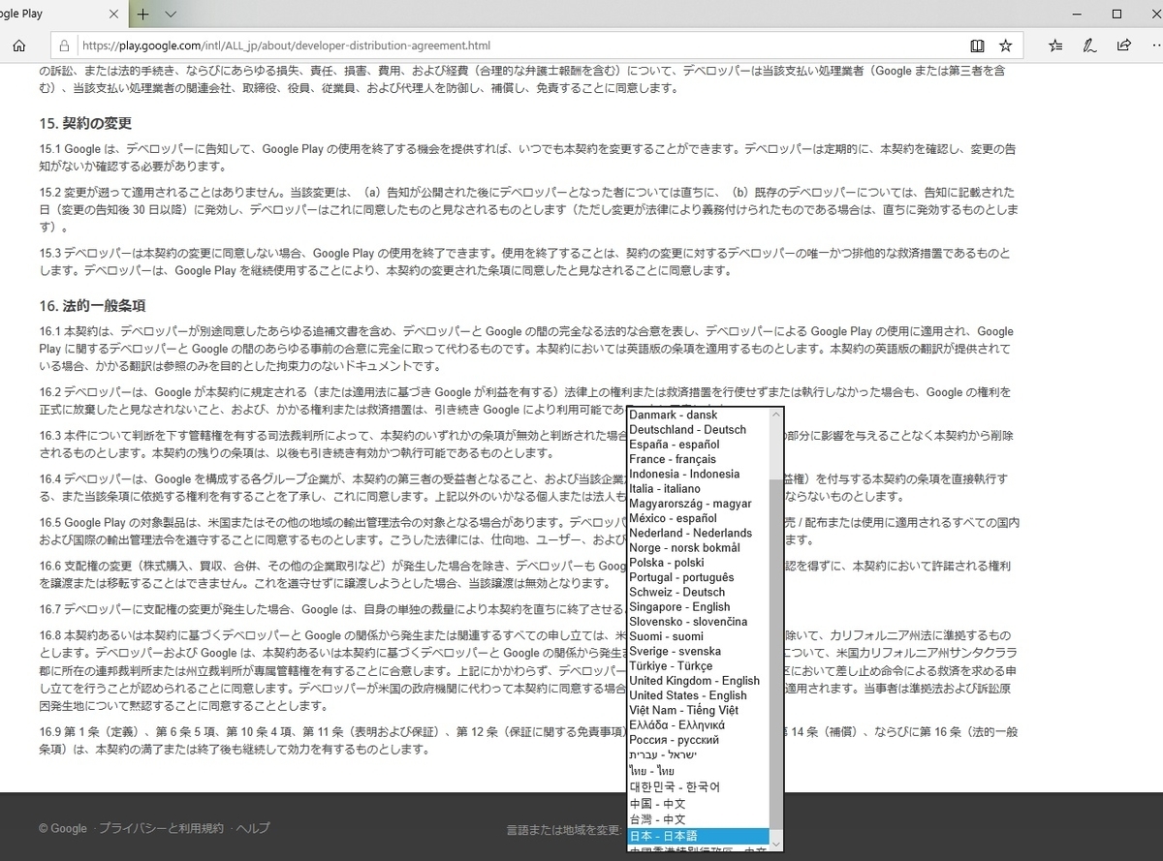Open a new tab with plus button

[x=142, y=15]
